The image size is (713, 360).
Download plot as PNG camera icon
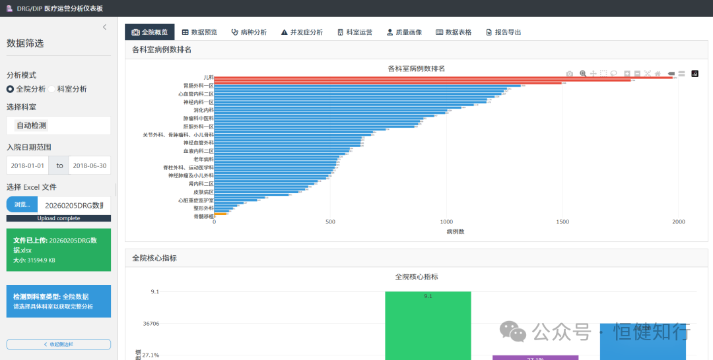coord(569,74)
